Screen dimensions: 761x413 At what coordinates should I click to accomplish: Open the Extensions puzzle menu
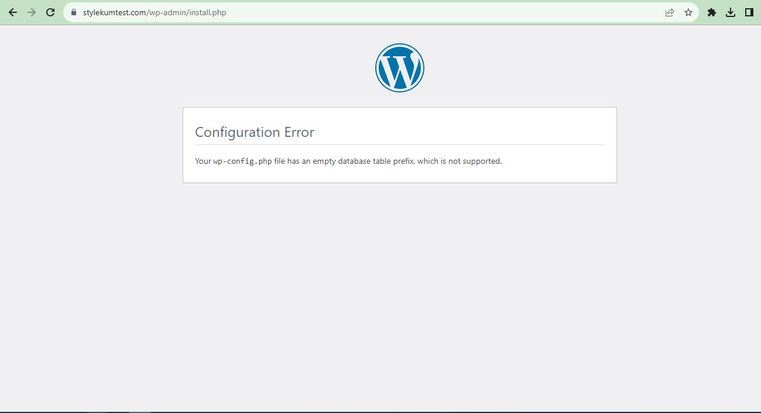pyautogui.click(x=712, y=12)
